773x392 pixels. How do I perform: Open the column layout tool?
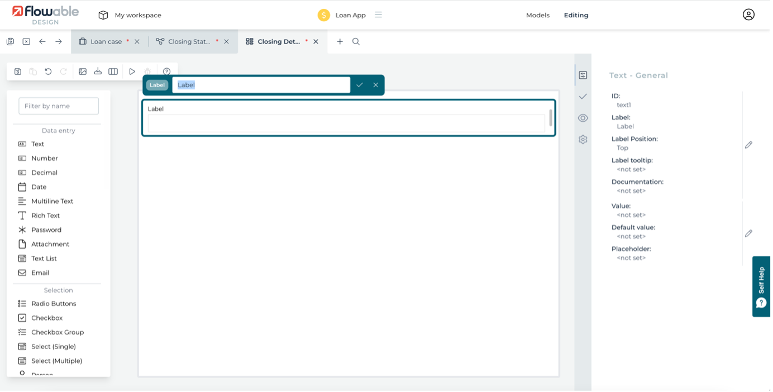click(x=113, y=71)
